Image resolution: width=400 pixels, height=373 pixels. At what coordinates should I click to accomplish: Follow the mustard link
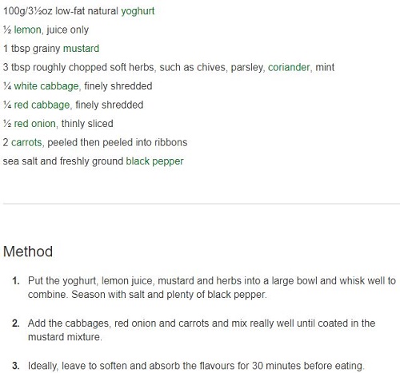81,49
